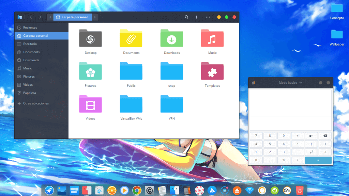The image size is (349, 196).
Task: Click the calculator multiply button
Action: 297,144
